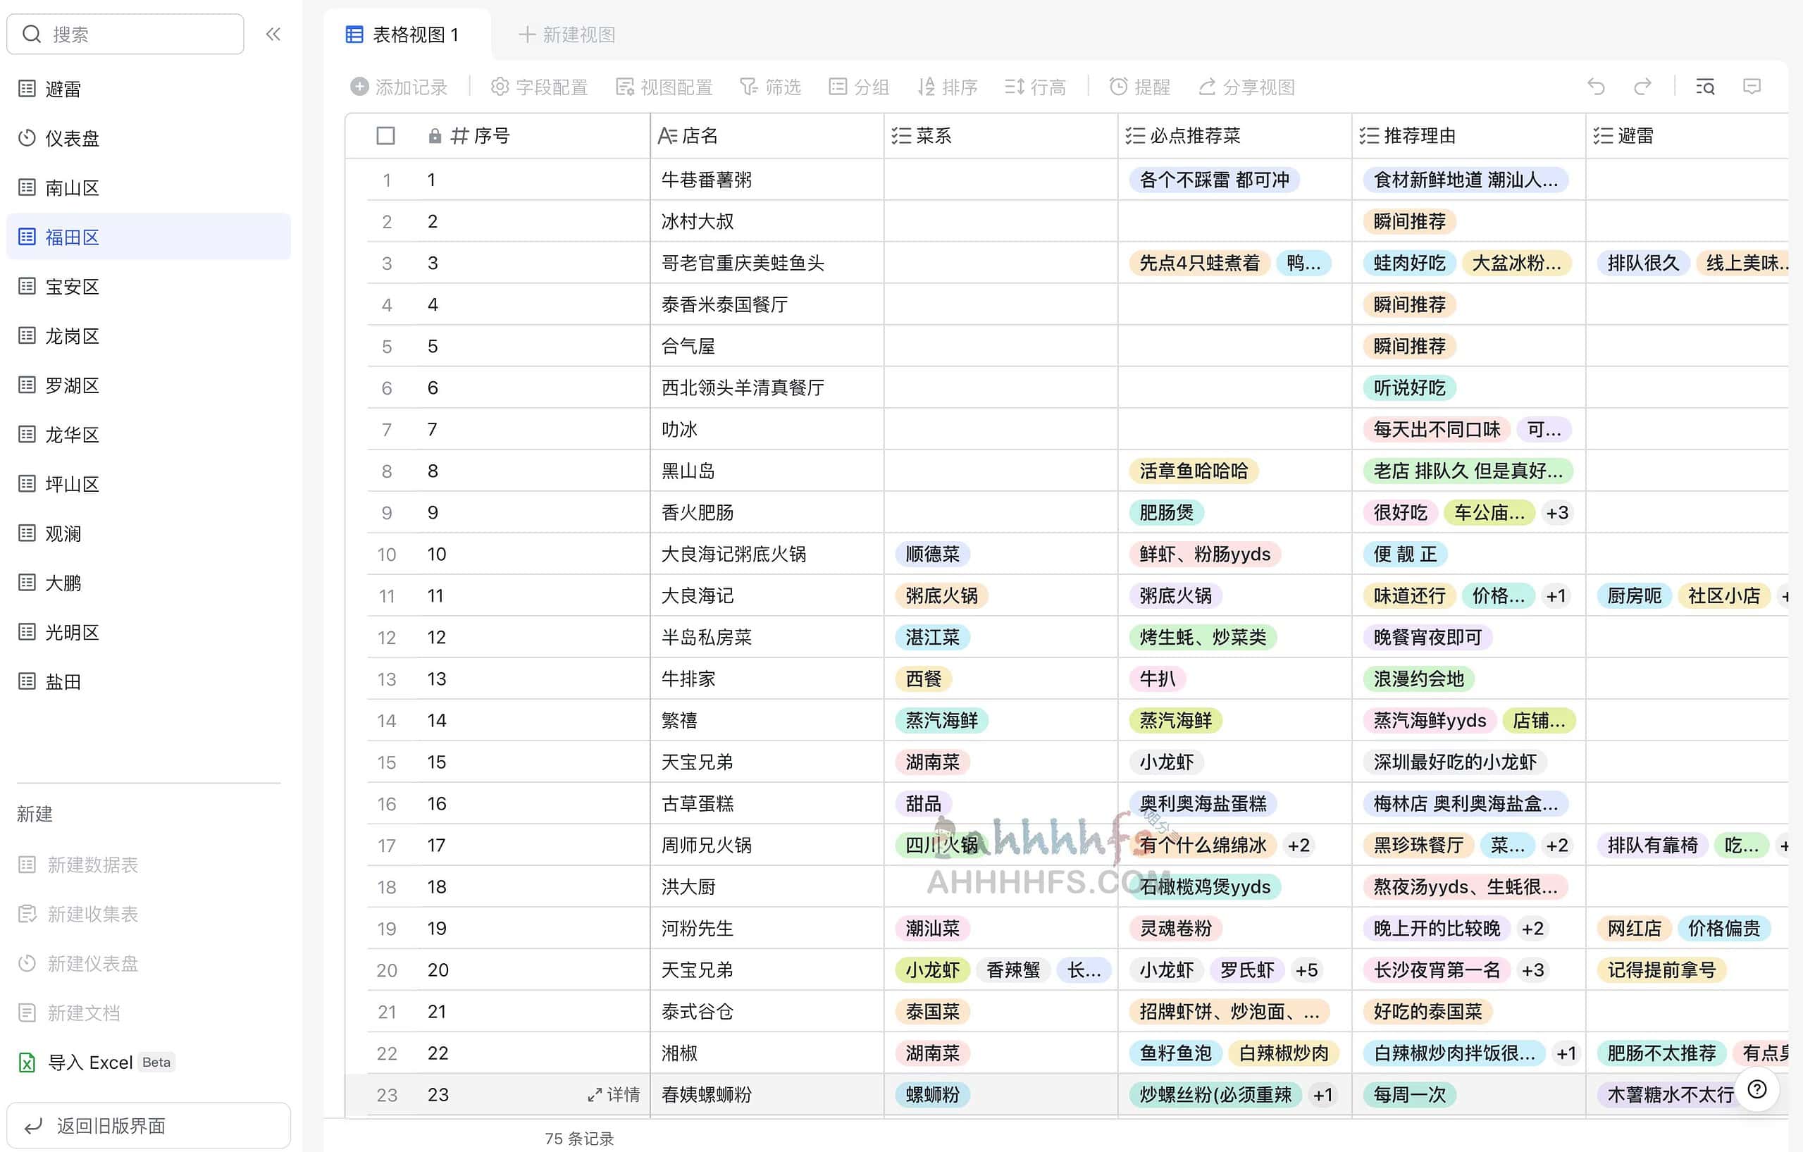The width and height of the screenshot is (1803, 1152).
Task: Click the redo arrow icon
Action: [x=1642, y=87]
